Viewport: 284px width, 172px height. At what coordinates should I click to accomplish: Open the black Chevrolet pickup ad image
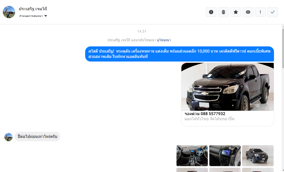coord(228,87)
